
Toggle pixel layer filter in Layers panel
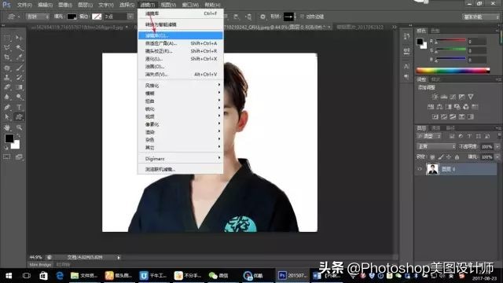(x=452, y=136)
